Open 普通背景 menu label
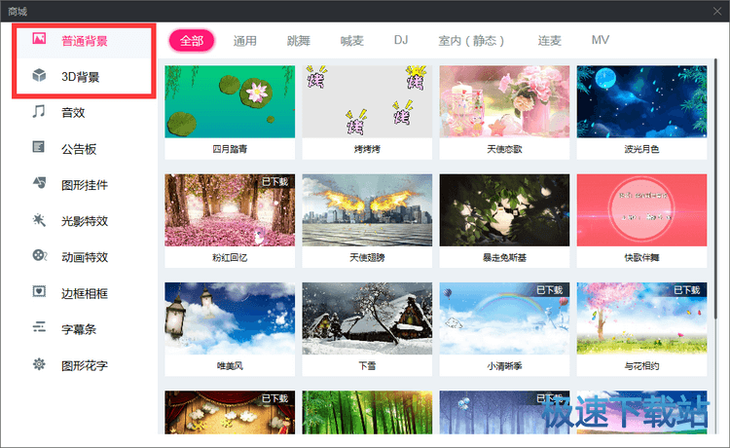Viewport: 730px width, 448px height. pos(85,41)
